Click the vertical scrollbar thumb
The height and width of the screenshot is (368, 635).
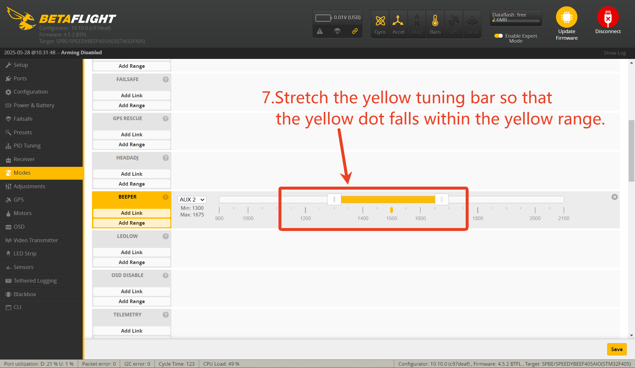[631, 151]
